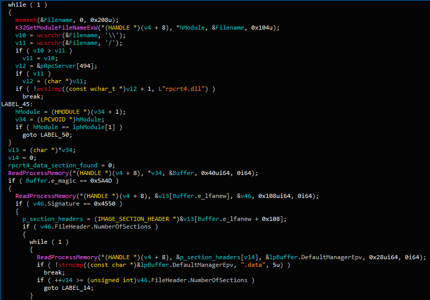Click the '/' character literal
This screenshot has width=430, height=300.
[x=111, y=43]
